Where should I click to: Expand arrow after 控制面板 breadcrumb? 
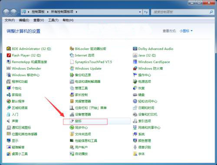(48, 12)
